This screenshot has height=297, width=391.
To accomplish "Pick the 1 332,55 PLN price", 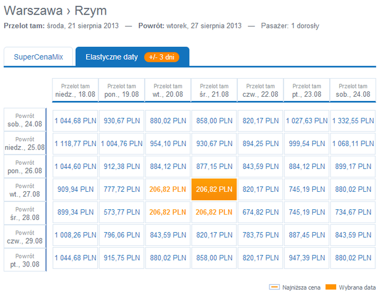I will click(x=353, y=121).
